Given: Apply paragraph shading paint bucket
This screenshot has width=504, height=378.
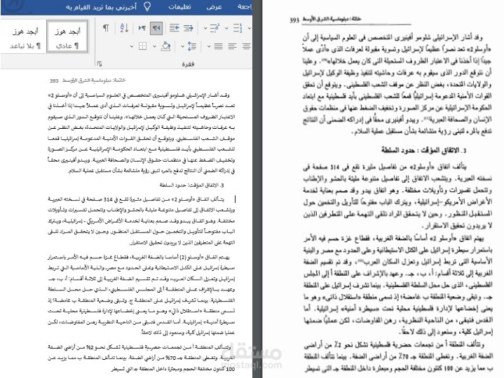Looking at the screenshot, I should coord(165,46).
